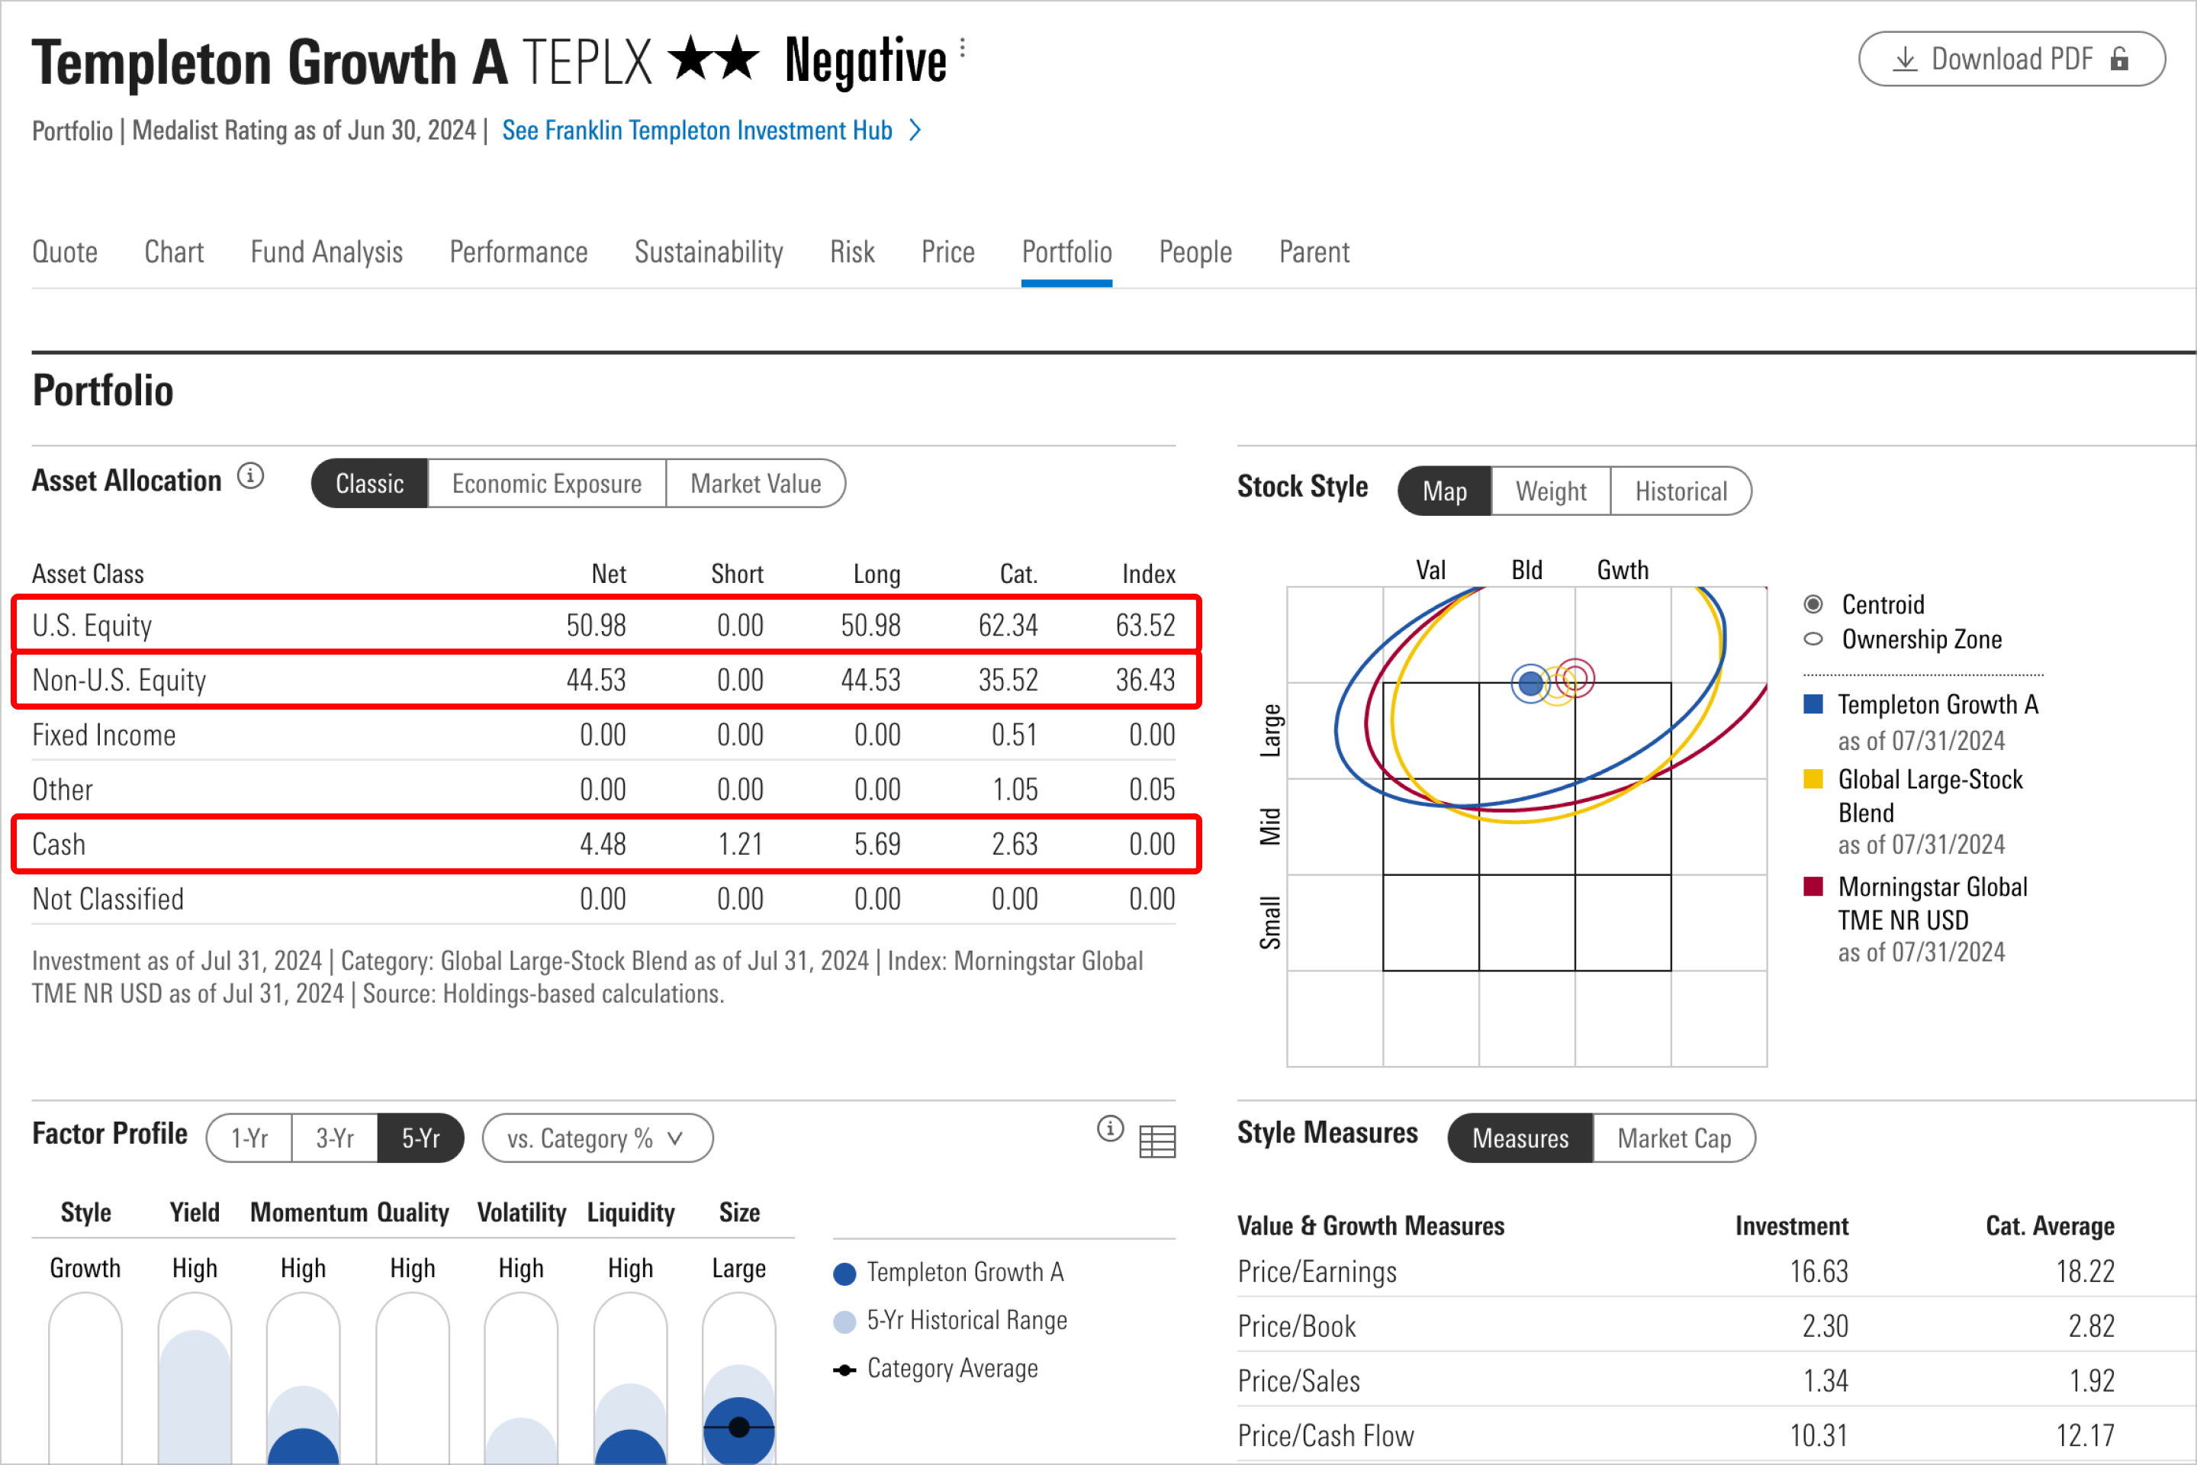The image size is (2197, 1465).
Task: Switch to the Risk tab
Action: point(852,253)
